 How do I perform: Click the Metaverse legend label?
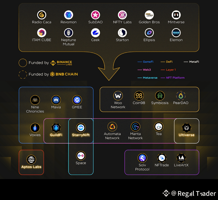(x=150, y=78)
